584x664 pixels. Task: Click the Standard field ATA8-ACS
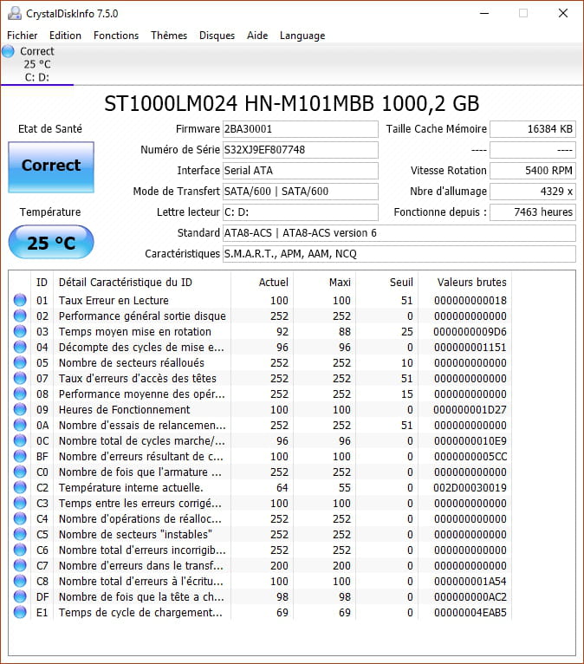click(x=399, y=233)
